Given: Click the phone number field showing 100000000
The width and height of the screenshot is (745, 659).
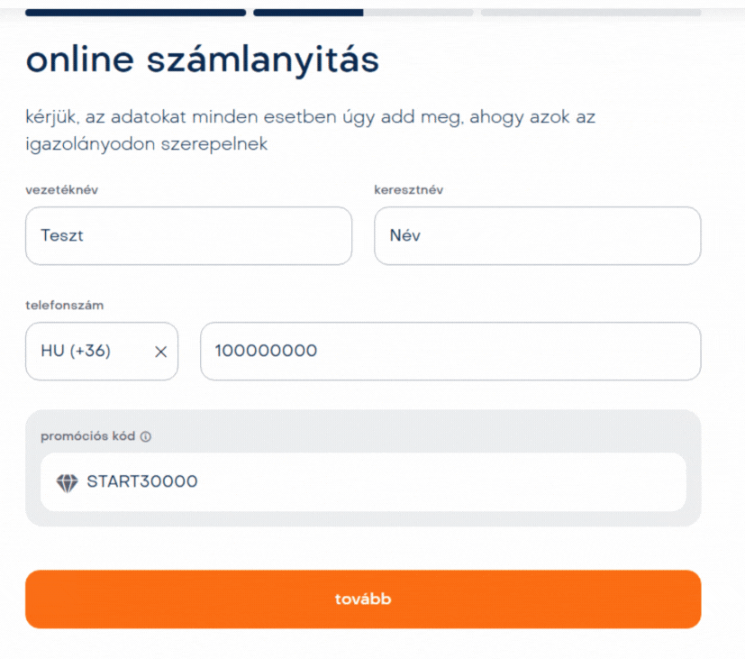Looking at the screenshot, I should pos(450,352).
